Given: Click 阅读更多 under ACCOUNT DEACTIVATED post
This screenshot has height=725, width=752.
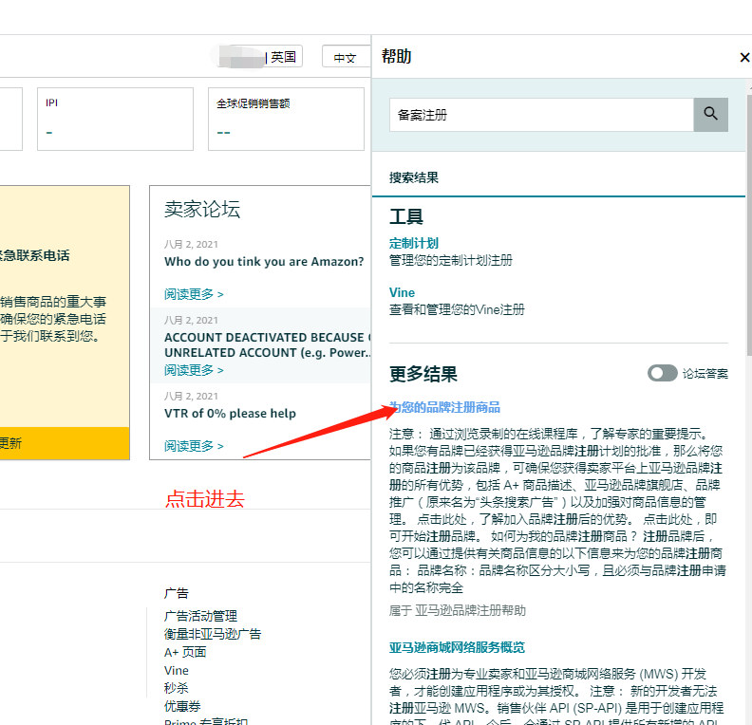Looking at the screenshot, I should point(194,370).
